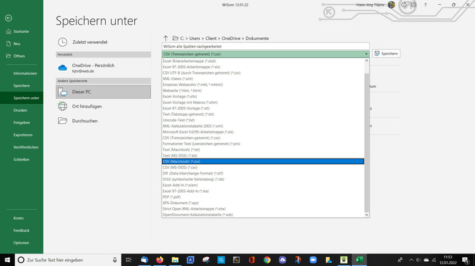Open the Drucken page
Screen dimensions: 475x266
[20, 111]
